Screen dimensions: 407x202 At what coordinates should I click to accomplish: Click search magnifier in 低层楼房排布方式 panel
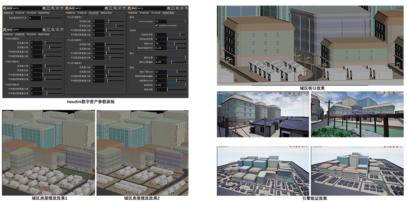pos(53,8)
